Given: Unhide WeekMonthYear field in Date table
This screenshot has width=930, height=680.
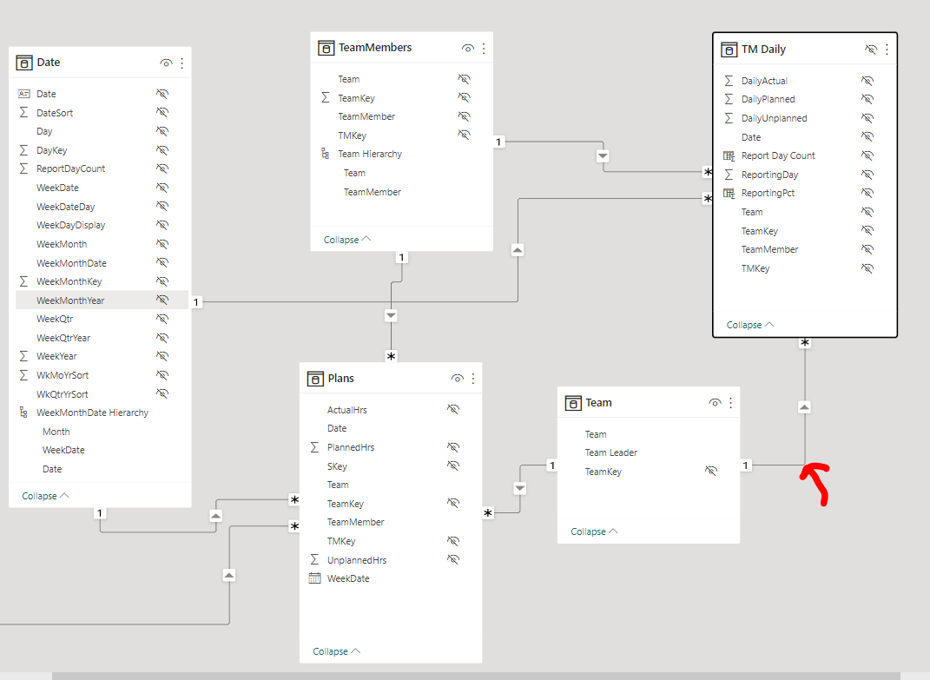Looking at the screenshot, I should pos(162,300).
